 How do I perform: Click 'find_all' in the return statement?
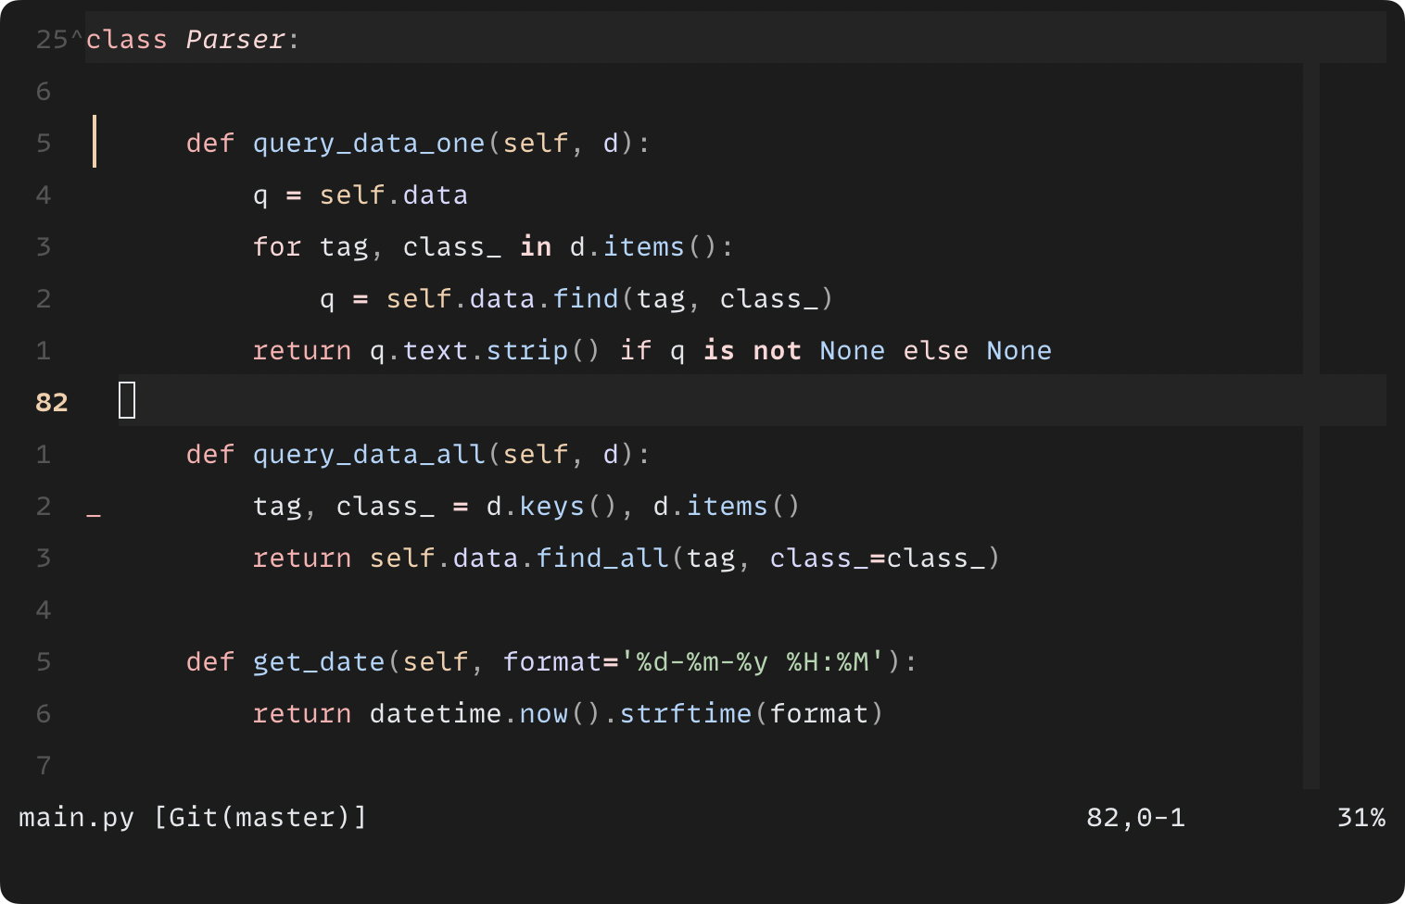coord(602,558)
